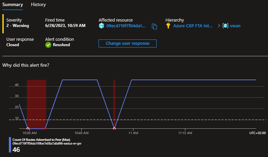Image resolution: width=268 pixels, height=157 pixels.
Task: Click the narrow red alert band near 11 AM
Action: click(114, 101)
